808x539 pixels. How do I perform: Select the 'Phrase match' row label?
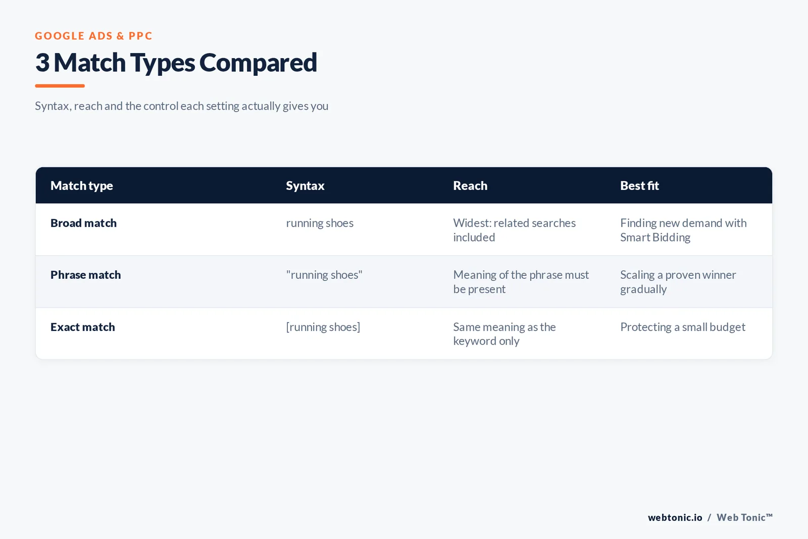pyautogui.click(x=85, y=275)
